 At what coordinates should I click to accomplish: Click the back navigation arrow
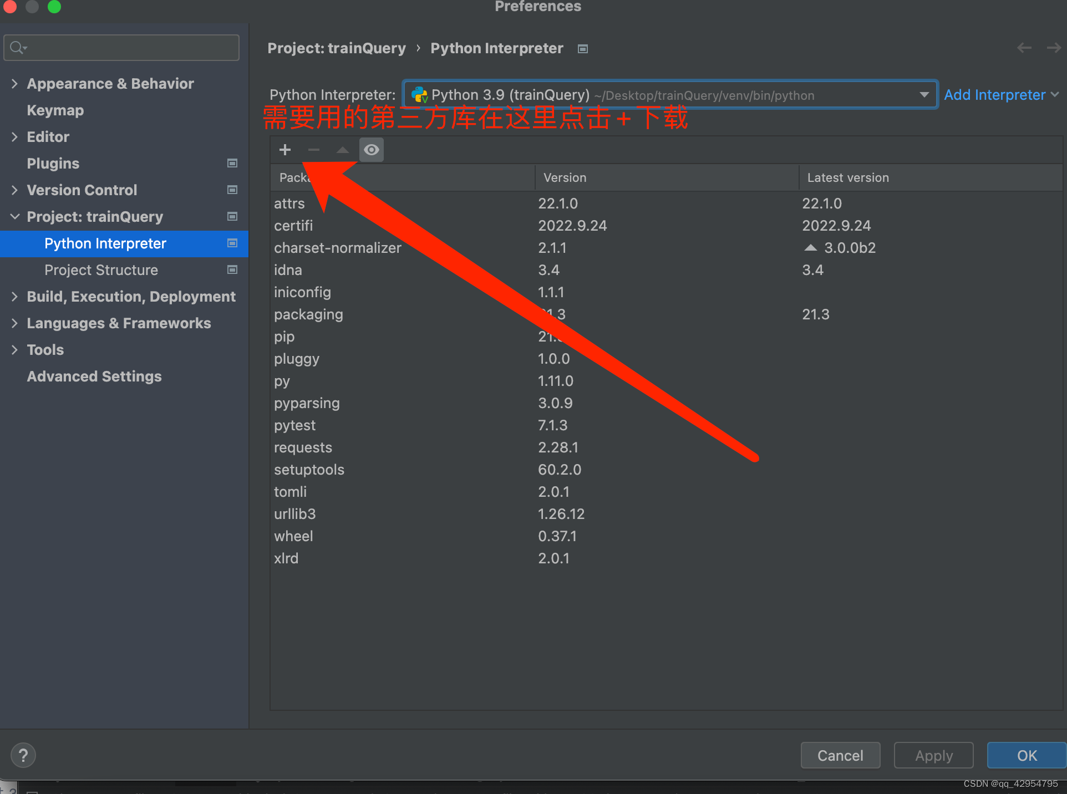[x=1024, y=48]
